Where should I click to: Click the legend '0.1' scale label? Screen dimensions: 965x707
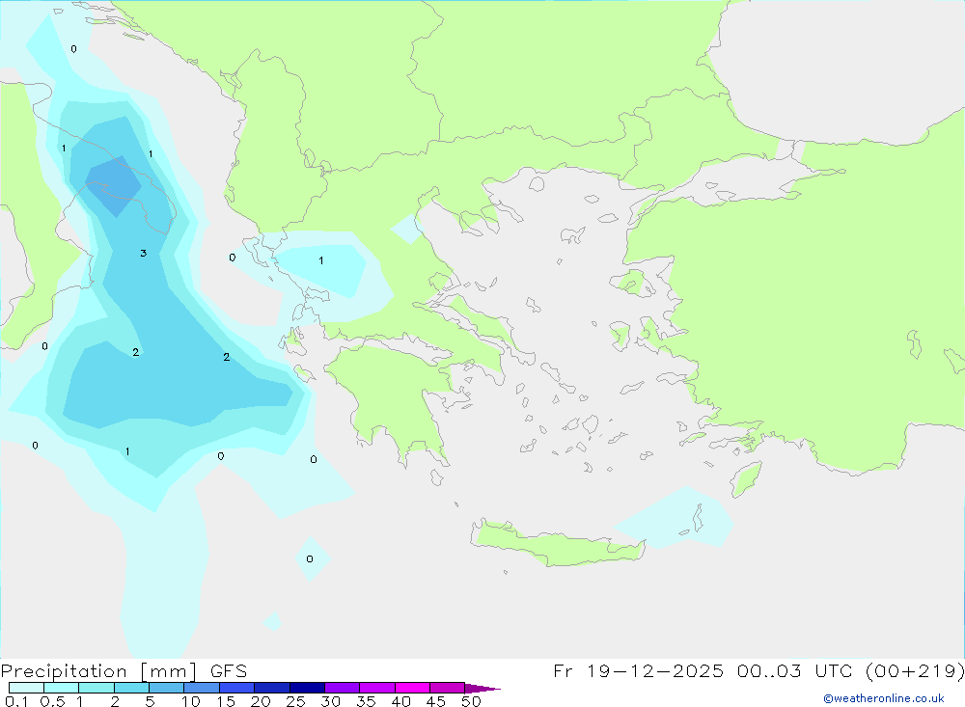coord(16,701)
